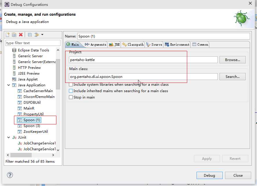
Task: Click the Close button
Action: (238, 175)
